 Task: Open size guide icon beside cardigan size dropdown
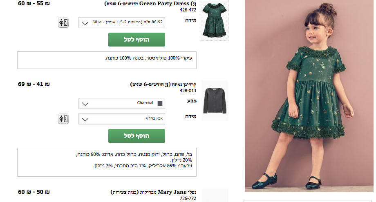point(63,119)
